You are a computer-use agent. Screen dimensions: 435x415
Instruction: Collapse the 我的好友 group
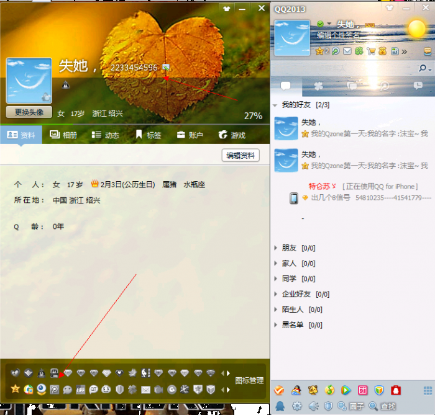tap(275, 105)
